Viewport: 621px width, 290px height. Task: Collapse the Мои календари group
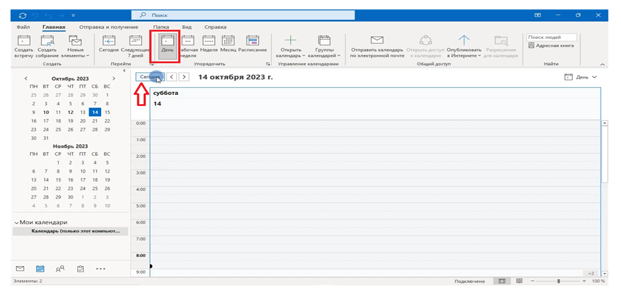pos(17,223)
